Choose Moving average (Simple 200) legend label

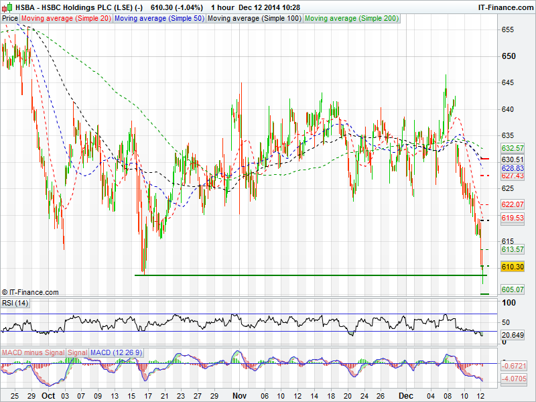pos(352,18)
